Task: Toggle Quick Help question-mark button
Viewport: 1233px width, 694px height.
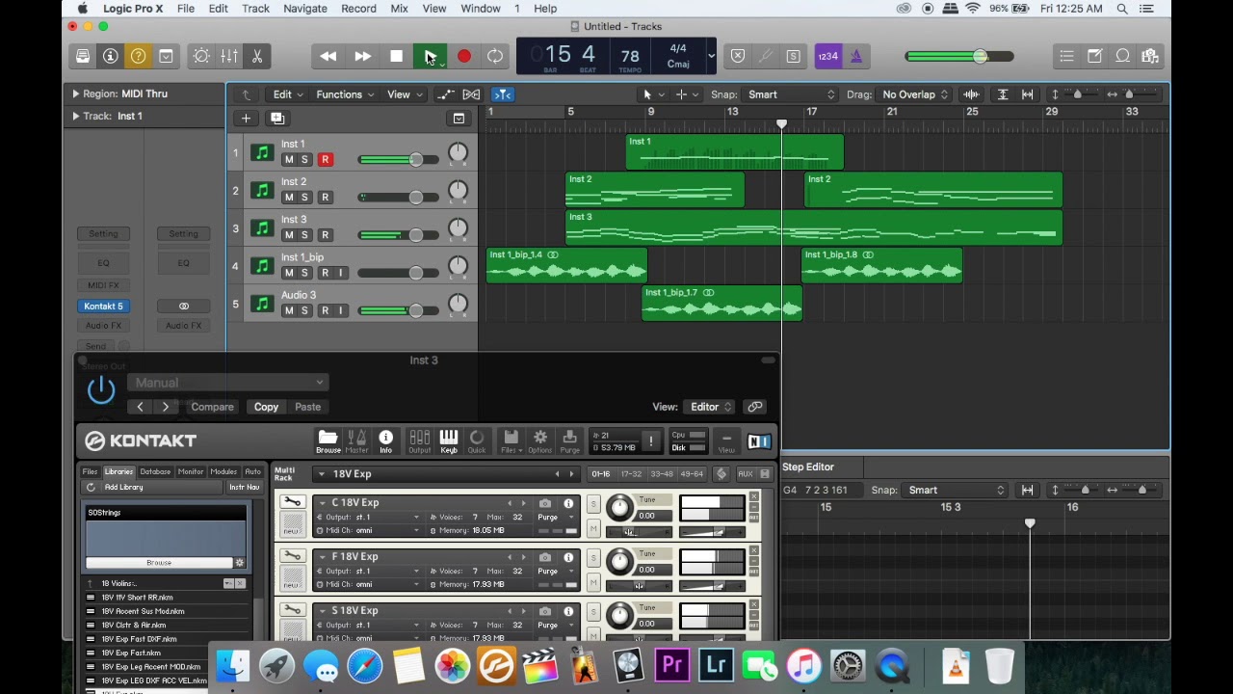Action: [x=139, y=56]
